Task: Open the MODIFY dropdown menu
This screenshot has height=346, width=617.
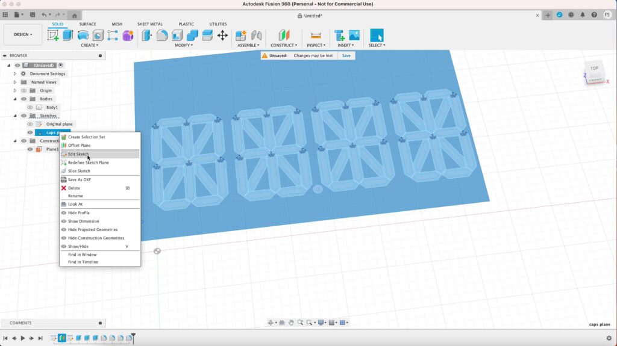Action: (x=184, y=45)
